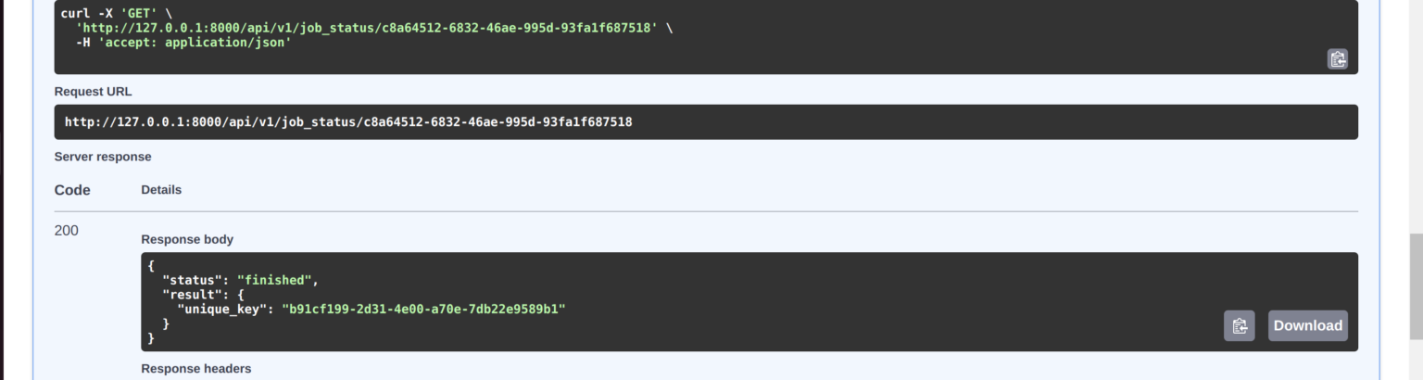Copy the curl command to clipboard
1423x380 pixels.
pyautogui.click(x=1337, y=59)
